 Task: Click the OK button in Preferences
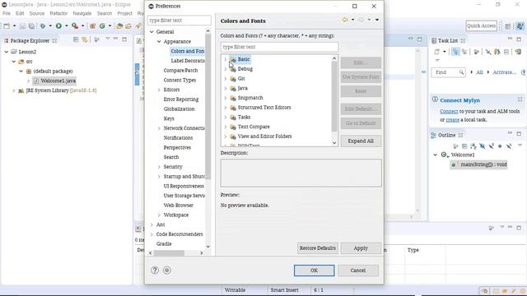click(314, 271)
